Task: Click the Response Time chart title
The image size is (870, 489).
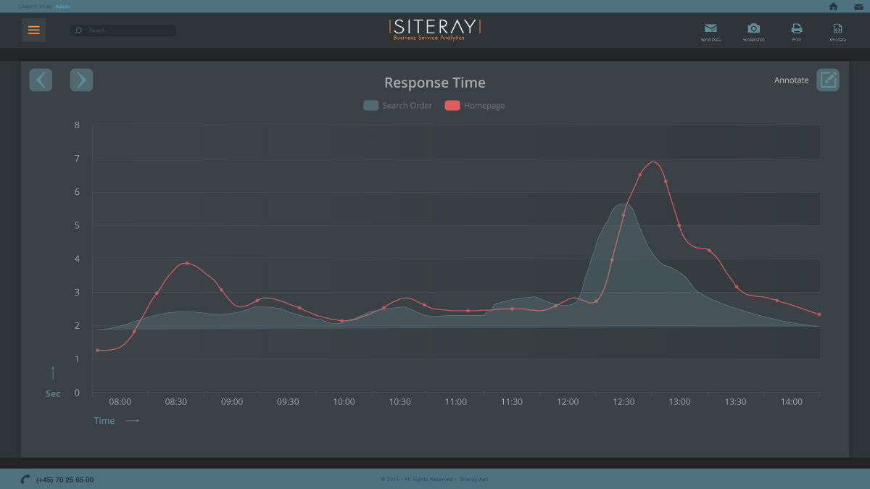Action: click(x=435, y=83)
